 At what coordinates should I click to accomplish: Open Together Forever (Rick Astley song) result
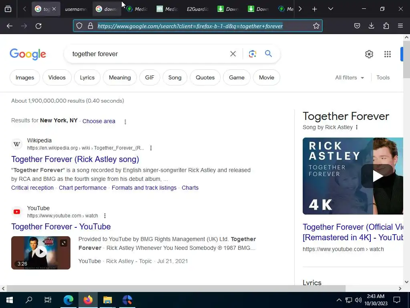coord(75,159)
